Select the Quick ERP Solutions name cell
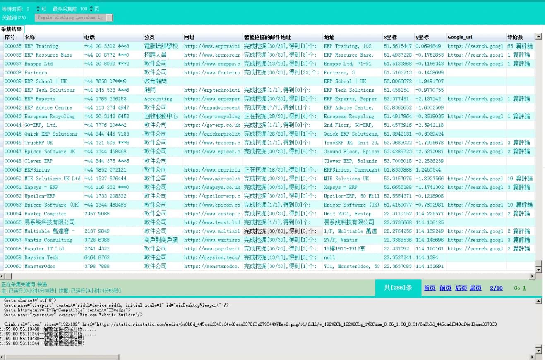545x360 pixels. 53,134
